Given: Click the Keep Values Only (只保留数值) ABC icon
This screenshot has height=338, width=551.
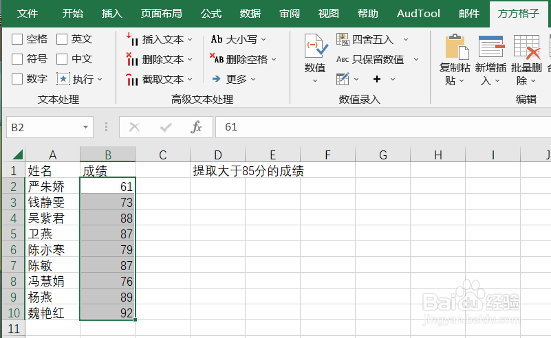Looking at the screenshot, I should coord(343,59).
